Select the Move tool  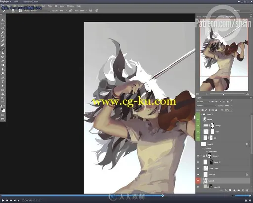(3, 20)
